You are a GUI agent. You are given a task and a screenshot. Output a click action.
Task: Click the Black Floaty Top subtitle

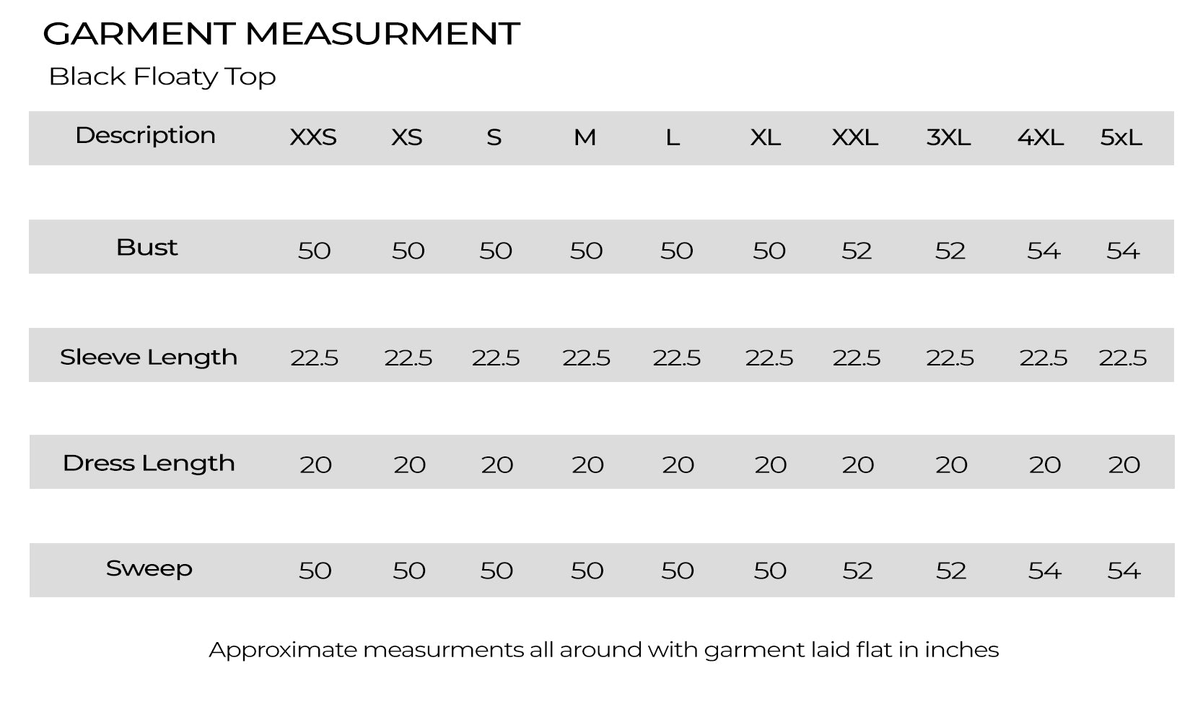point(162,77)
